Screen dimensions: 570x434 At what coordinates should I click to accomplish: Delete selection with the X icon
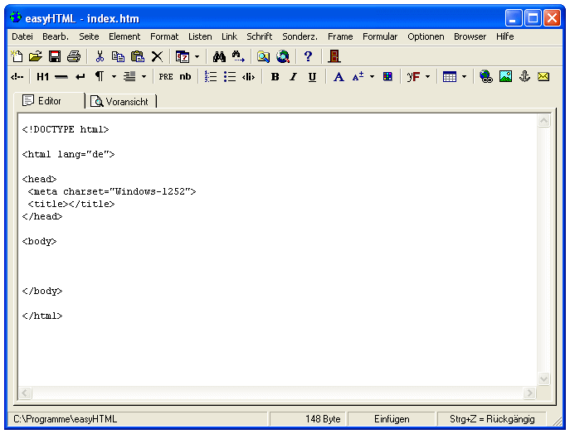[x=157, y=56]
